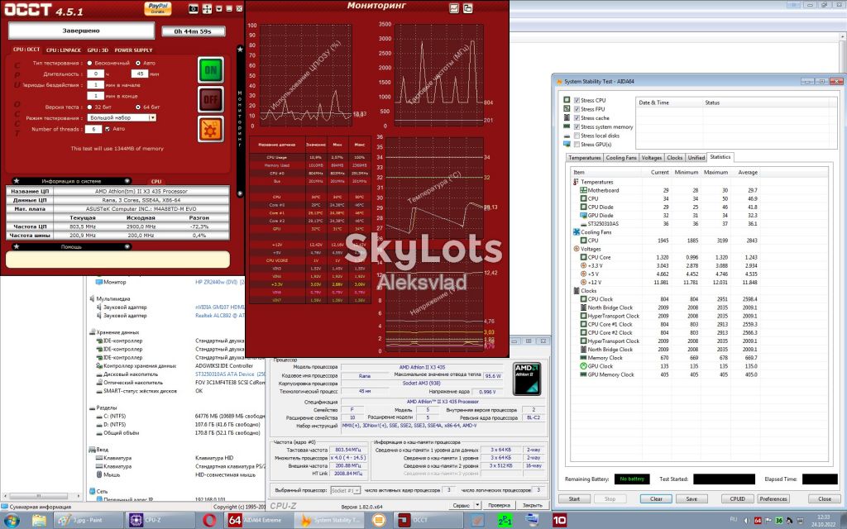The height and width of the screenshot is (529, 847).
Task: Stop the test with the OFF button
Action: (x=211, y=100)
